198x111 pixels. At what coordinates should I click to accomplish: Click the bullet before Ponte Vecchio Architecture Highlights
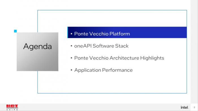(72, 58)
